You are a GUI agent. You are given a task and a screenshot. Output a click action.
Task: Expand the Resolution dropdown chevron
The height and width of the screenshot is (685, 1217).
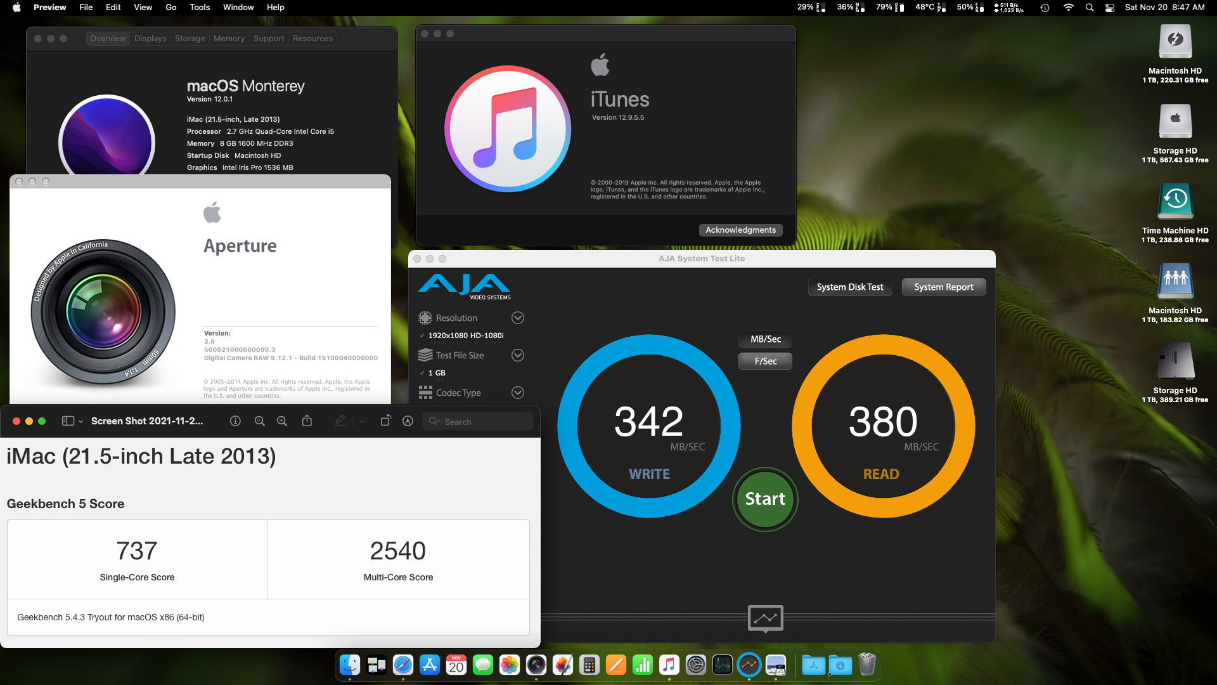[x=518, y=318]
